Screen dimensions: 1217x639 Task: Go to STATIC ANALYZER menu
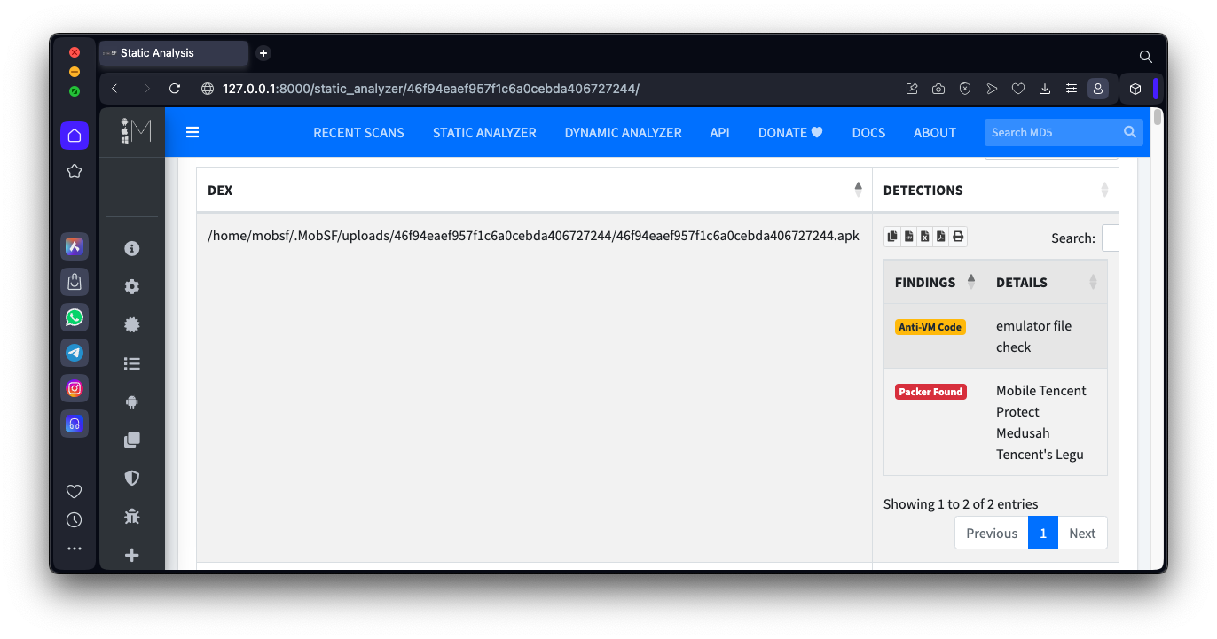tap(484, 133)
